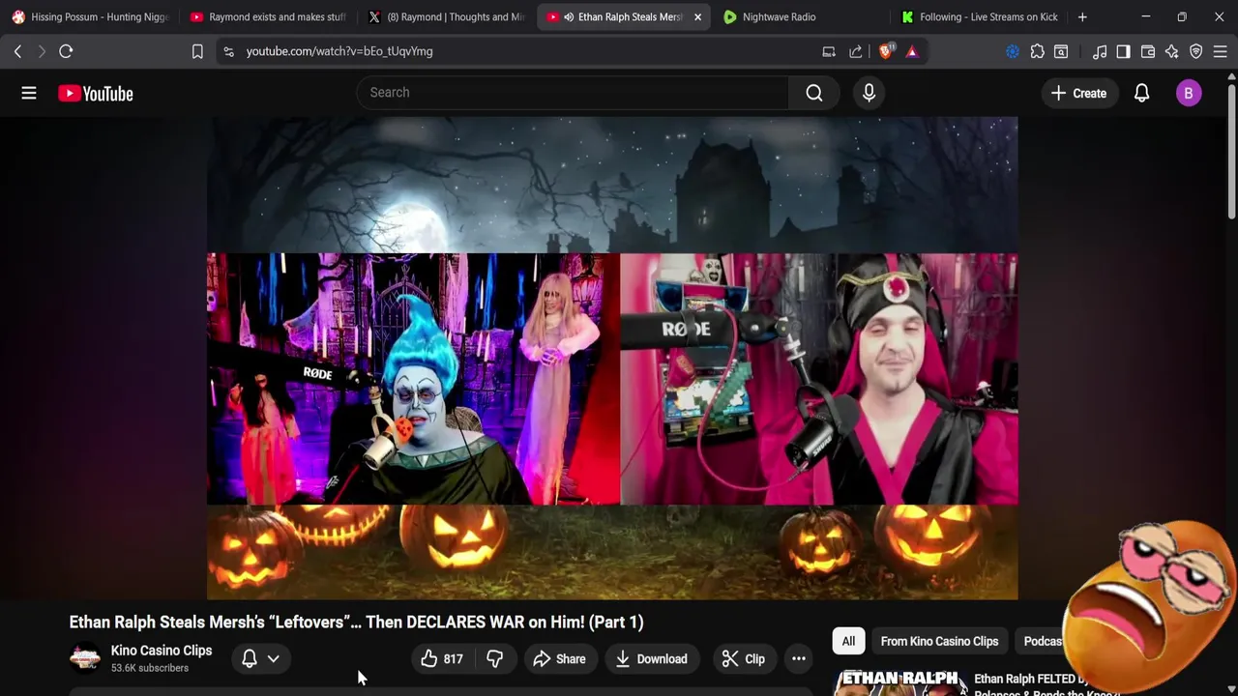The height and width of the screenshot is (696, 1238).
Task: Click the video title text
Action: (x=356, y=623)
